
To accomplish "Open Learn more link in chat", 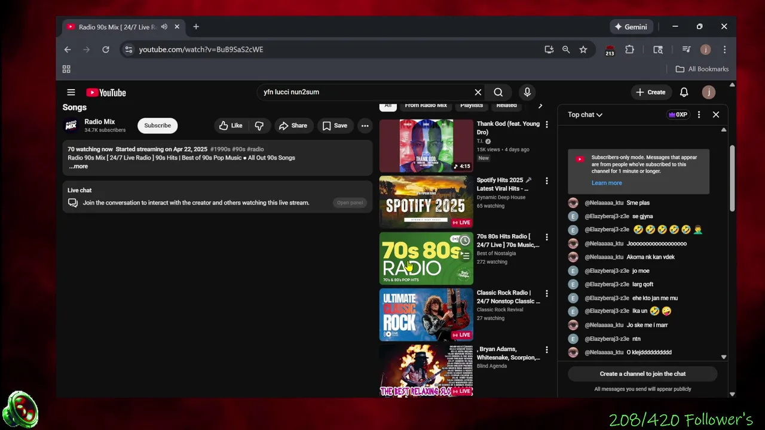I will coord(607,183).
